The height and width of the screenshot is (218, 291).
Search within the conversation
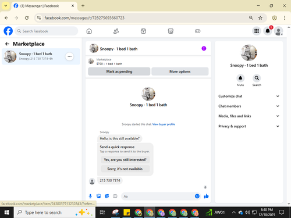pos(257,78)
